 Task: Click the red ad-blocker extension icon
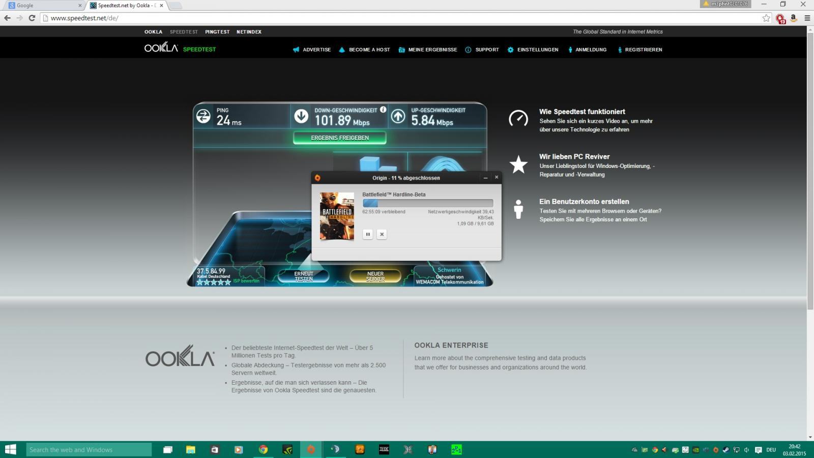click(781, 18)
